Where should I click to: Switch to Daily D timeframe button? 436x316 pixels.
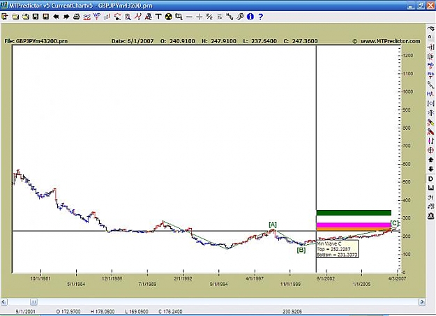(x=430, y=179)
